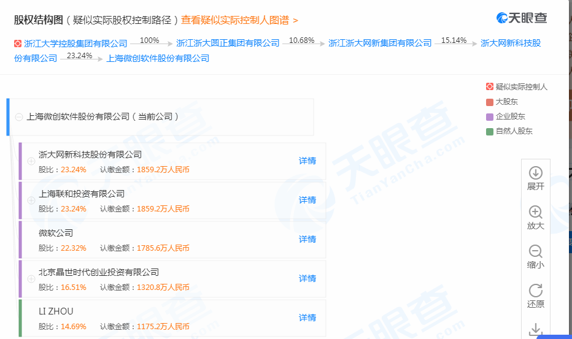Click the purple 企业股东 legend swatch
This screenshot has height=339, width=572.
coord(490,117)
